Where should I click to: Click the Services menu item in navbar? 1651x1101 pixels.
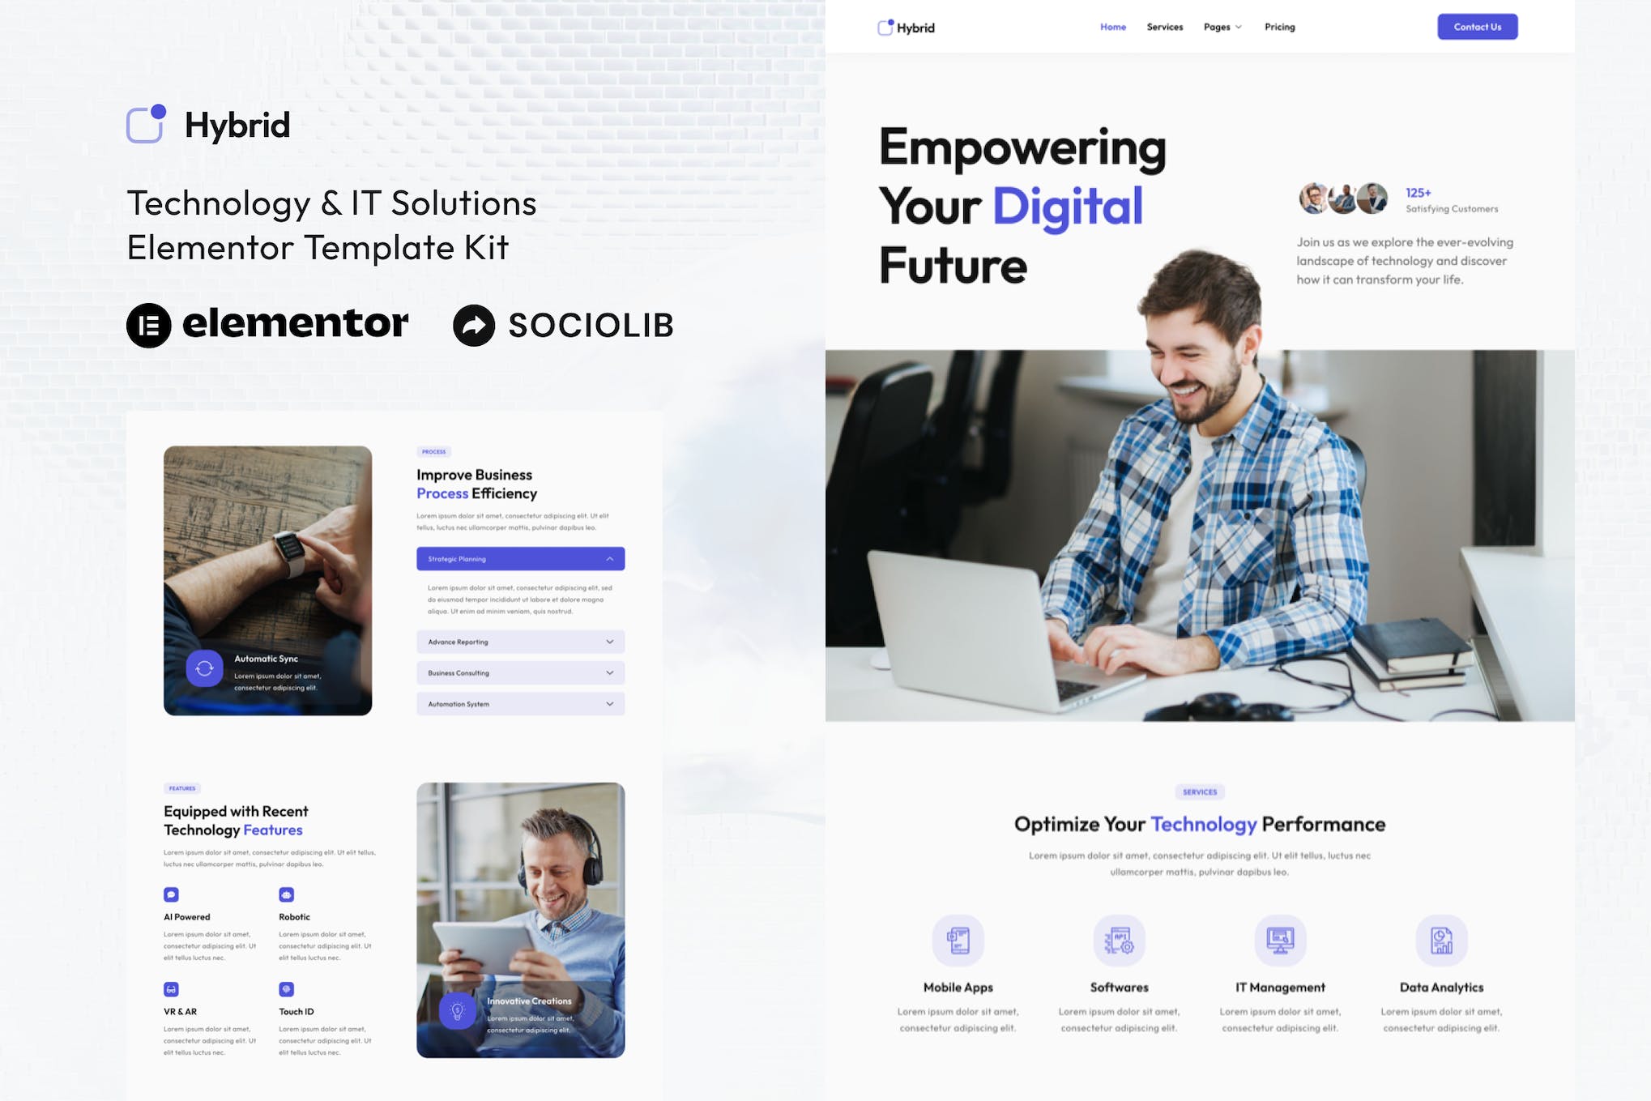tap(1163, 26)
